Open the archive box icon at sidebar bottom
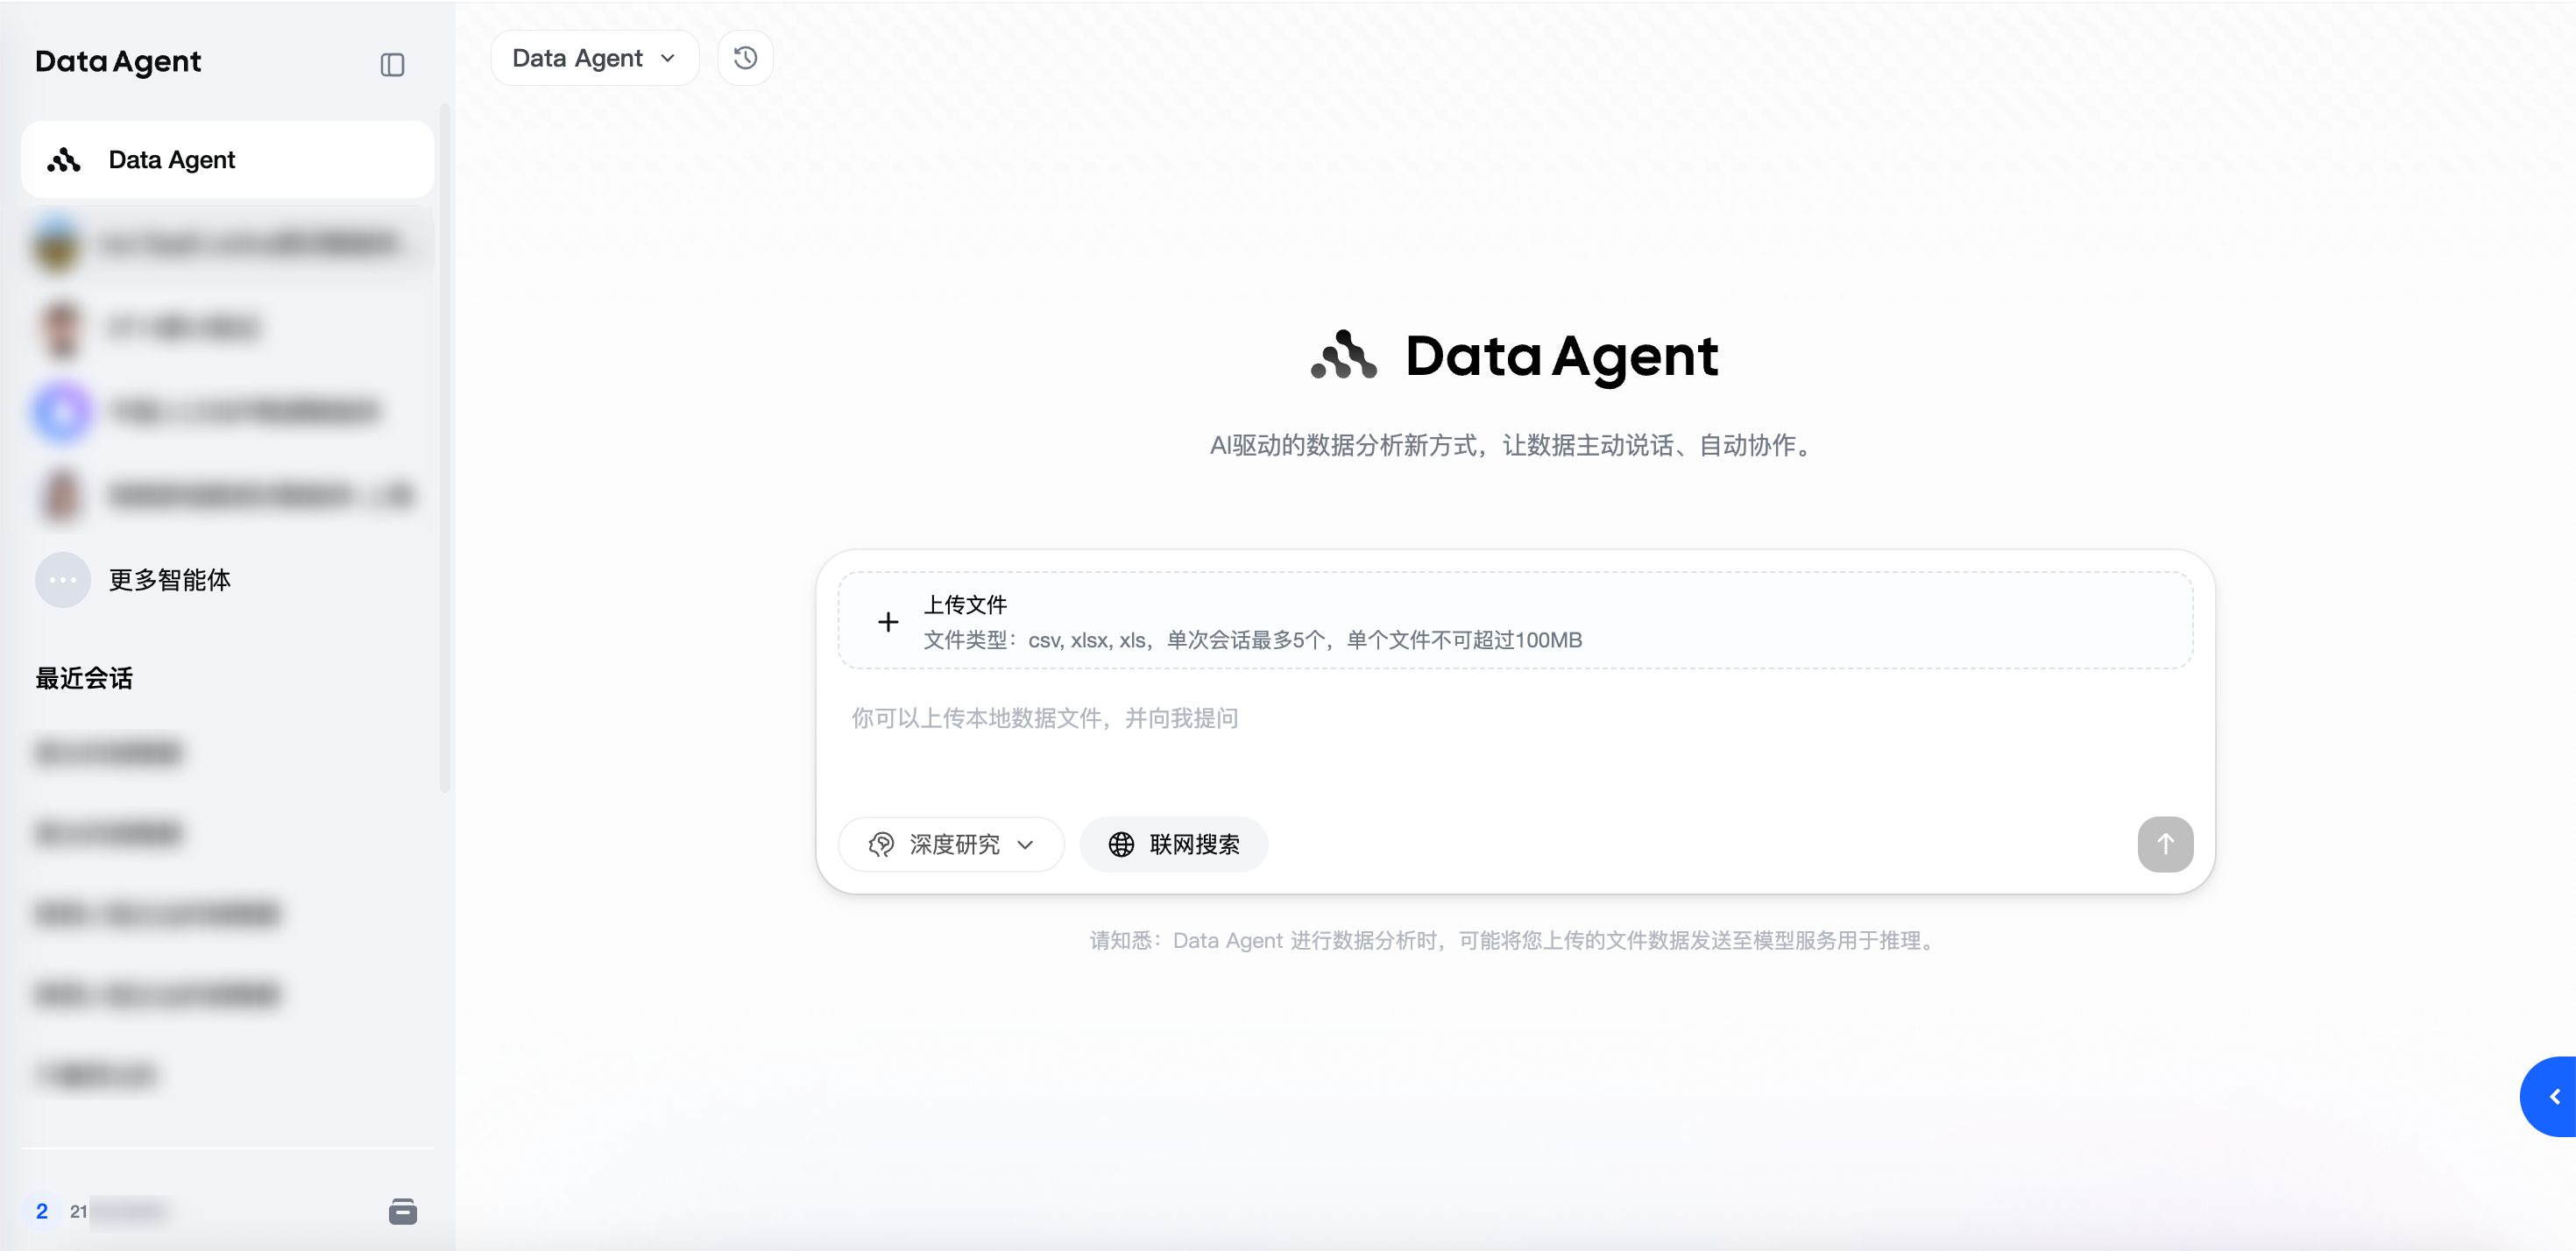 pos(402,1211)
